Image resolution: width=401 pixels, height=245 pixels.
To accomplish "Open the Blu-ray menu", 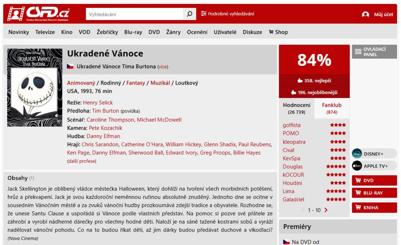I will [x=133, y=32].
